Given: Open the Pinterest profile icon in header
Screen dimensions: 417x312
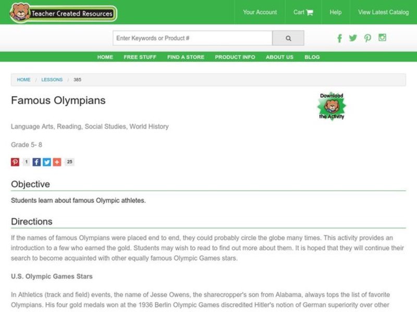Looking at the screenshot, I should [367, 38].
